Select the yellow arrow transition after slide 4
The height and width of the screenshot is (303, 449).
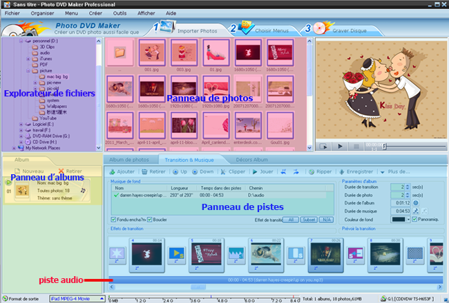(x=177, y=254)
